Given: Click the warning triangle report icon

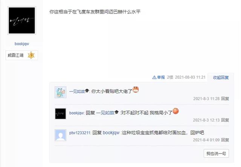Looking at the screenshot, I should [x=154, y=77].
